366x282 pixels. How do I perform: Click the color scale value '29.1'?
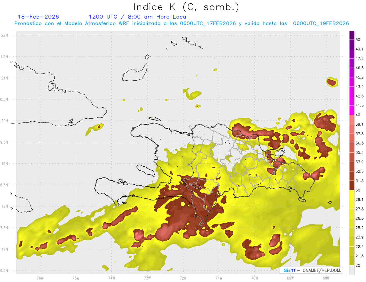point(359,199)
